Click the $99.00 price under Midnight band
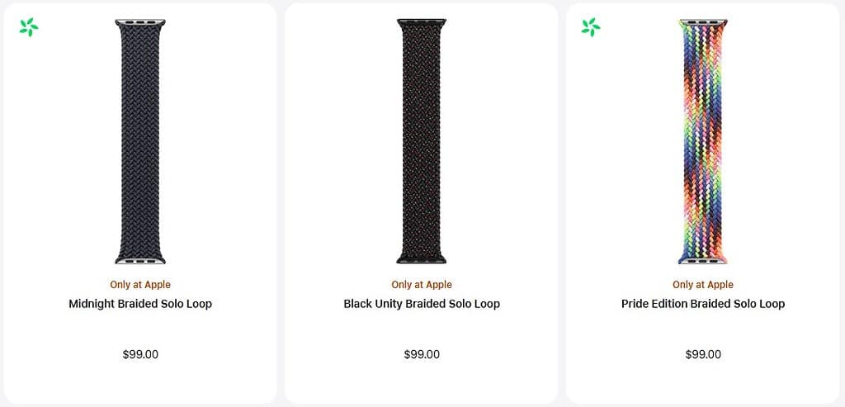Image resolution: width=845 pixels, height=407 pixels. pyautogui.click(x=140, y=355)
